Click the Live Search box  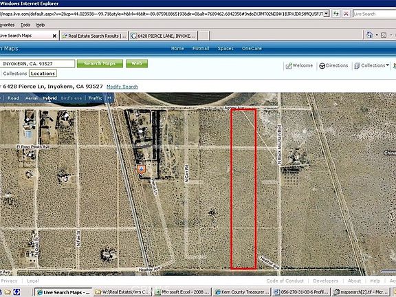374,14
